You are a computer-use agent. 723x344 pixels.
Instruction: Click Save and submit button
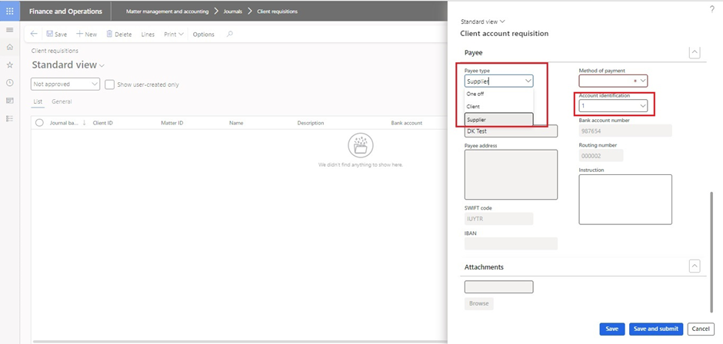tap(655, 329)
